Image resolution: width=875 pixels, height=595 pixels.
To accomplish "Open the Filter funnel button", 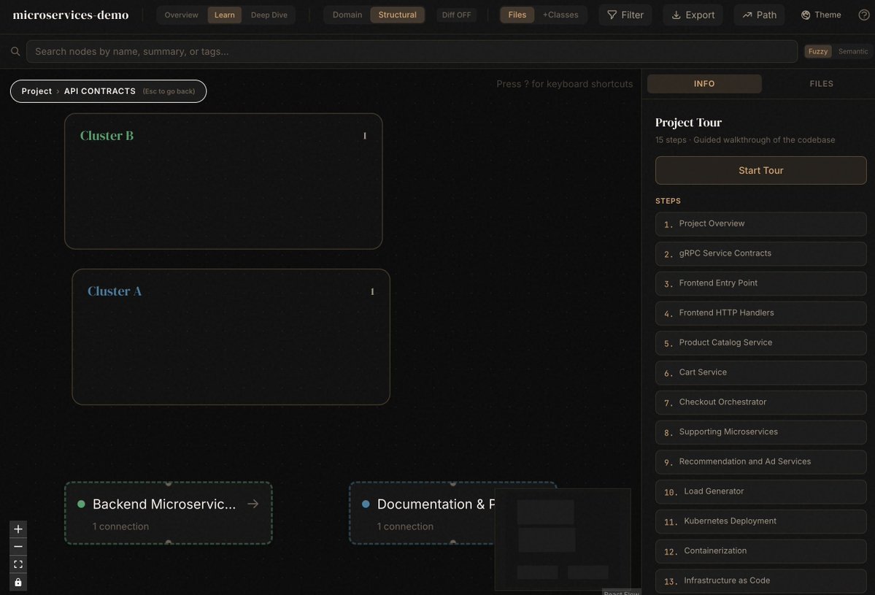I will (625, 15).
